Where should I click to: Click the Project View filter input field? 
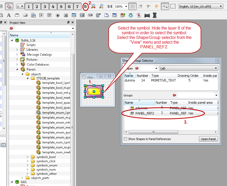[x=42, y=28]
